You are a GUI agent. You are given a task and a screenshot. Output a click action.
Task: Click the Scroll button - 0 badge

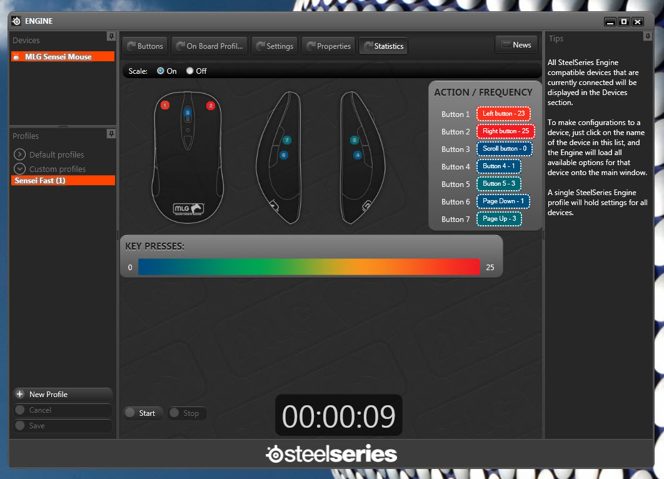click(x=505, y=149)
